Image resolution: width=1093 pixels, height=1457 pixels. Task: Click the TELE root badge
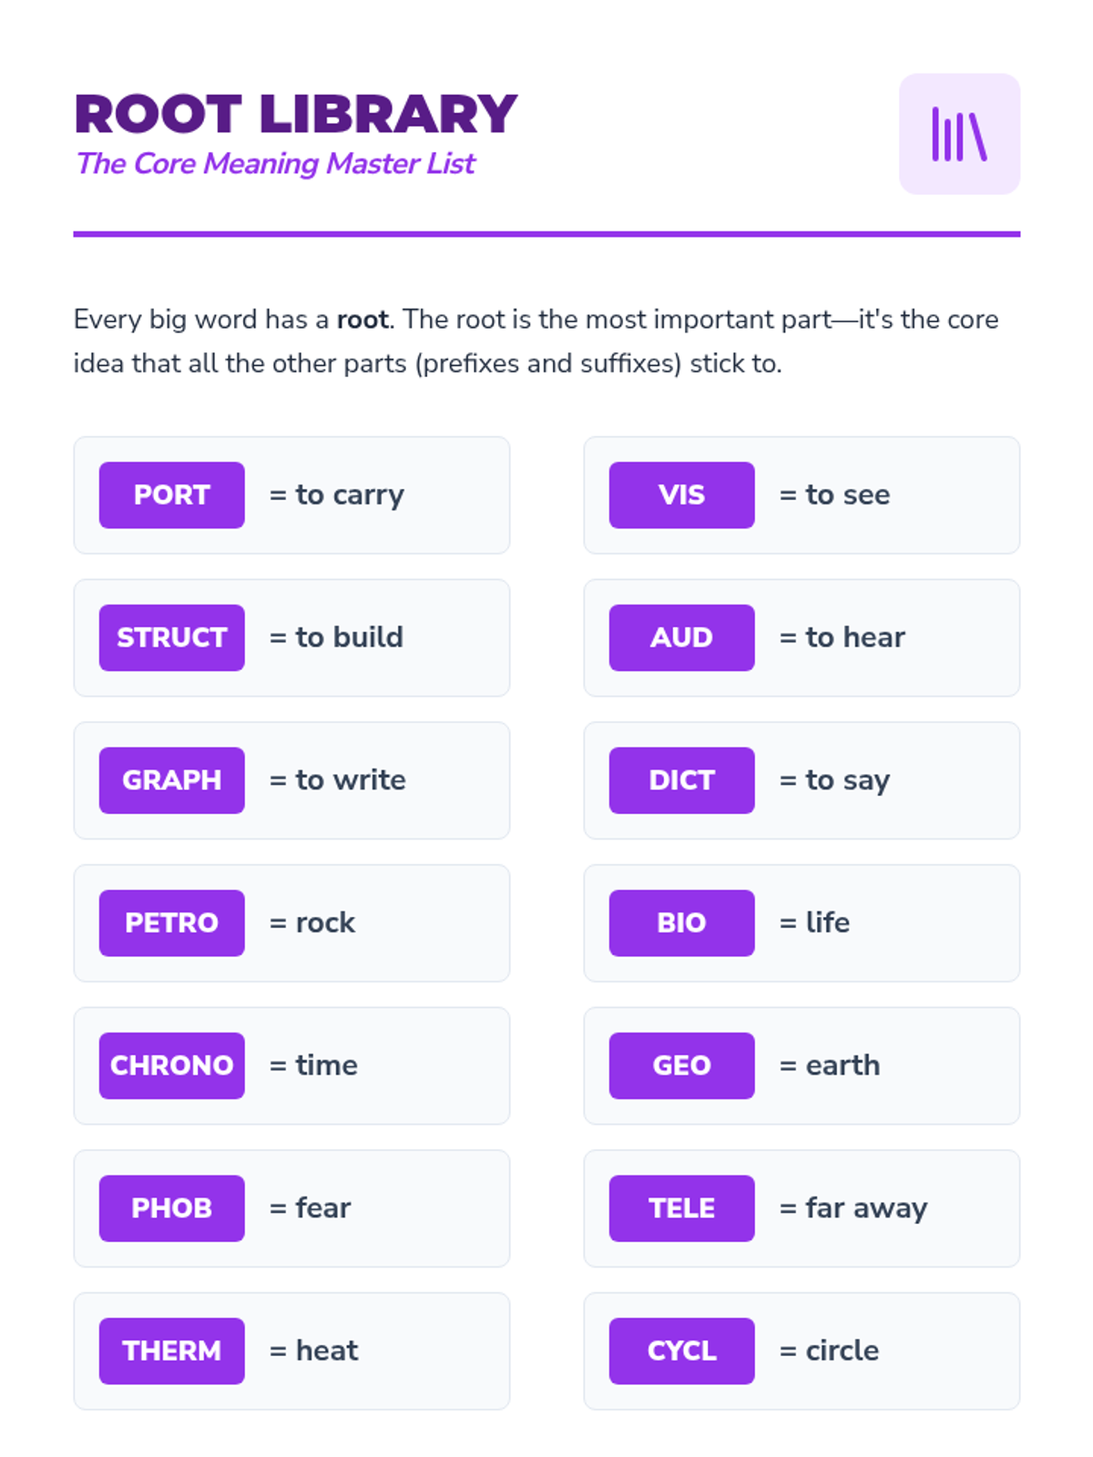[x=681, y=1208]
